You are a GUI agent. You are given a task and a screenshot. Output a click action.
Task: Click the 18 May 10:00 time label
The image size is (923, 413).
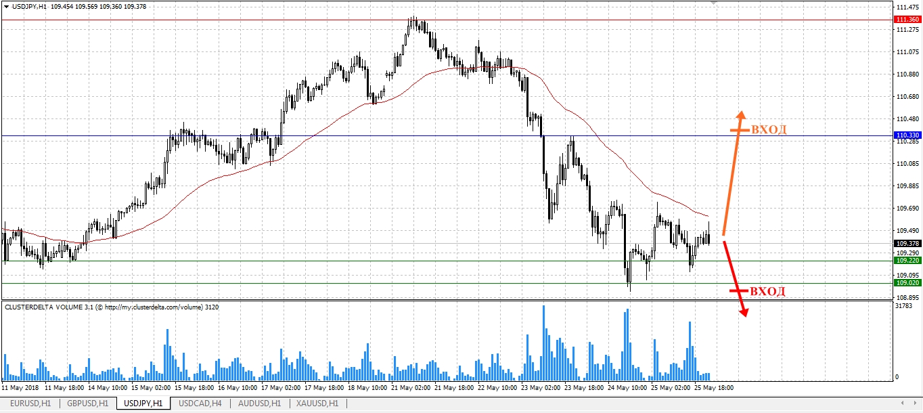367,389
